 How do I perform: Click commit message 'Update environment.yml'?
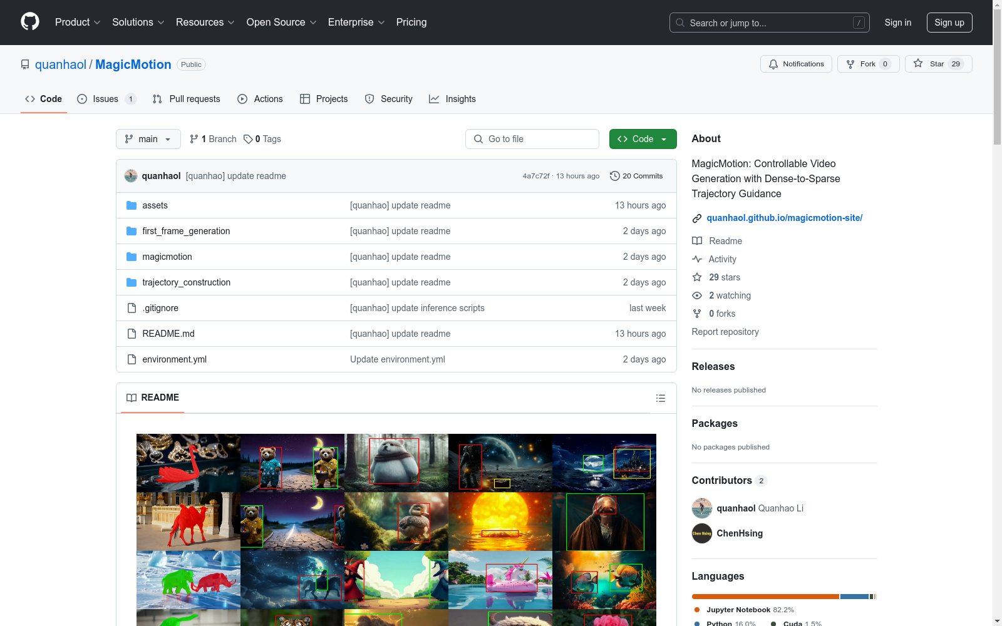tap(398, 359)
